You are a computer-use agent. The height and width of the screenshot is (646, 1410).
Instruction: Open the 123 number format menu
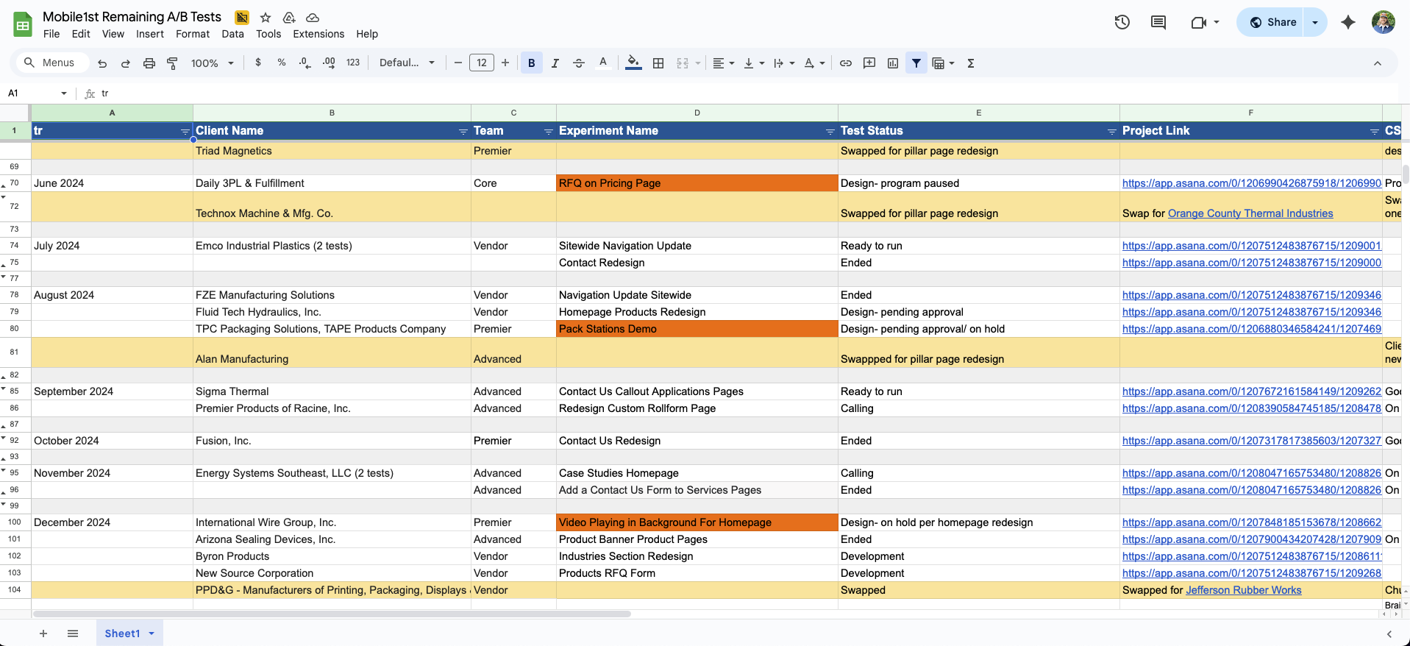tap(353, 63)
